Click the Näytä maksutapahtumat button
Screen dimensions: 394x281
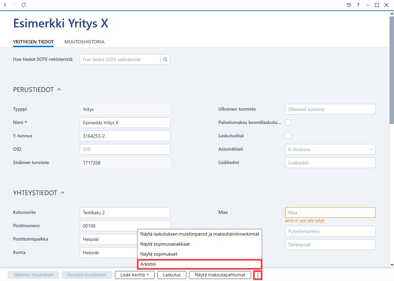point(220,275)
